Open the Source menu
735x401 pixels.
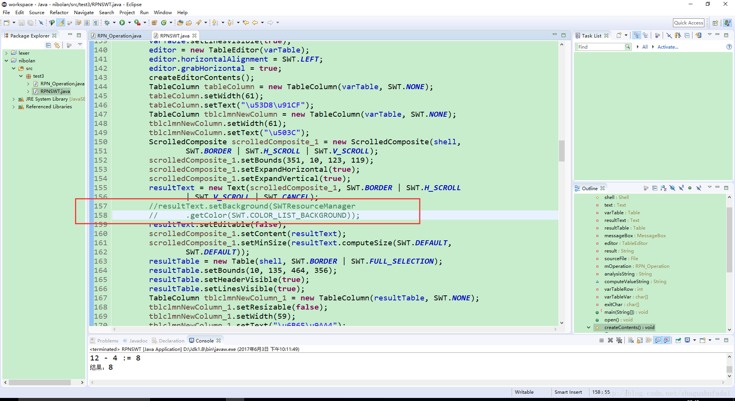(36, 12)
